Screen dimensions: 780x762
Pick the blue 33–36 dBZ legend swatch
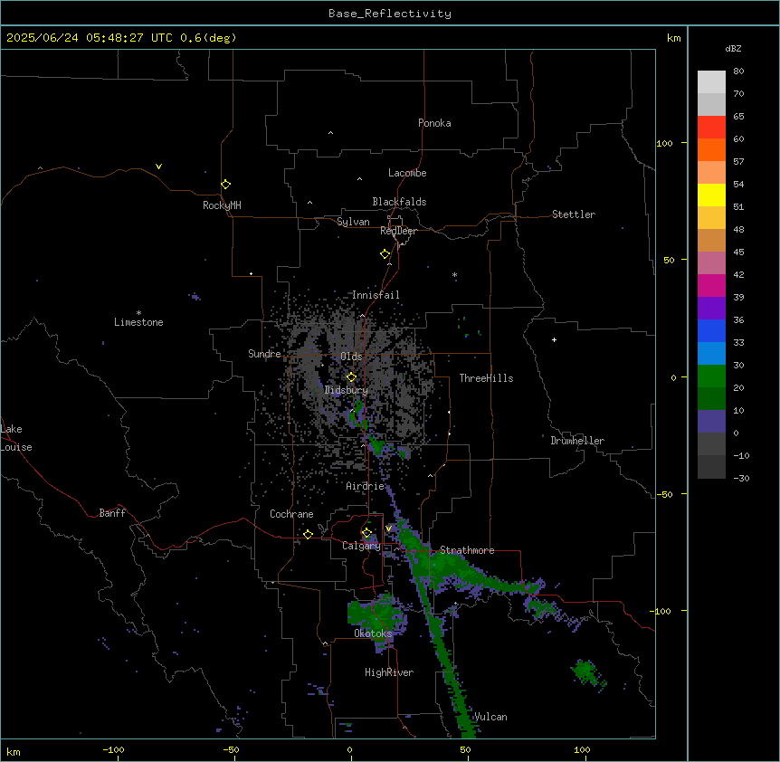[x=711, y=330]
